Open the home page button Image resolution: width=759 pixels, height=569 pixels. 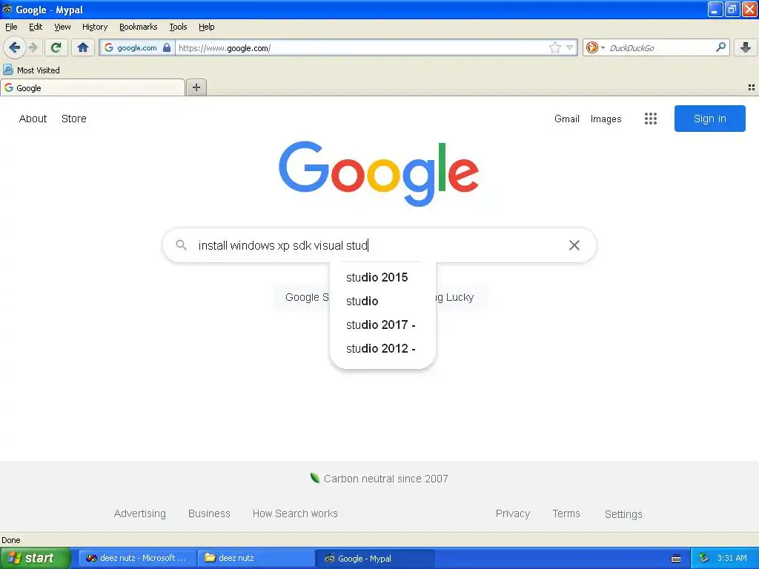click(x=83, y=47)
